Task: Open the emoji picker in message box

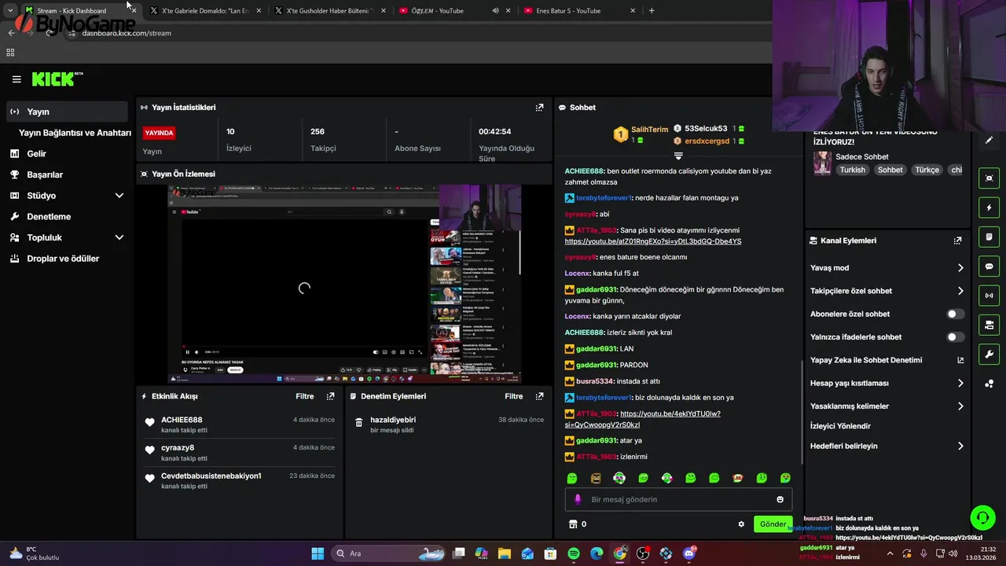Action: tap(780, 499)
